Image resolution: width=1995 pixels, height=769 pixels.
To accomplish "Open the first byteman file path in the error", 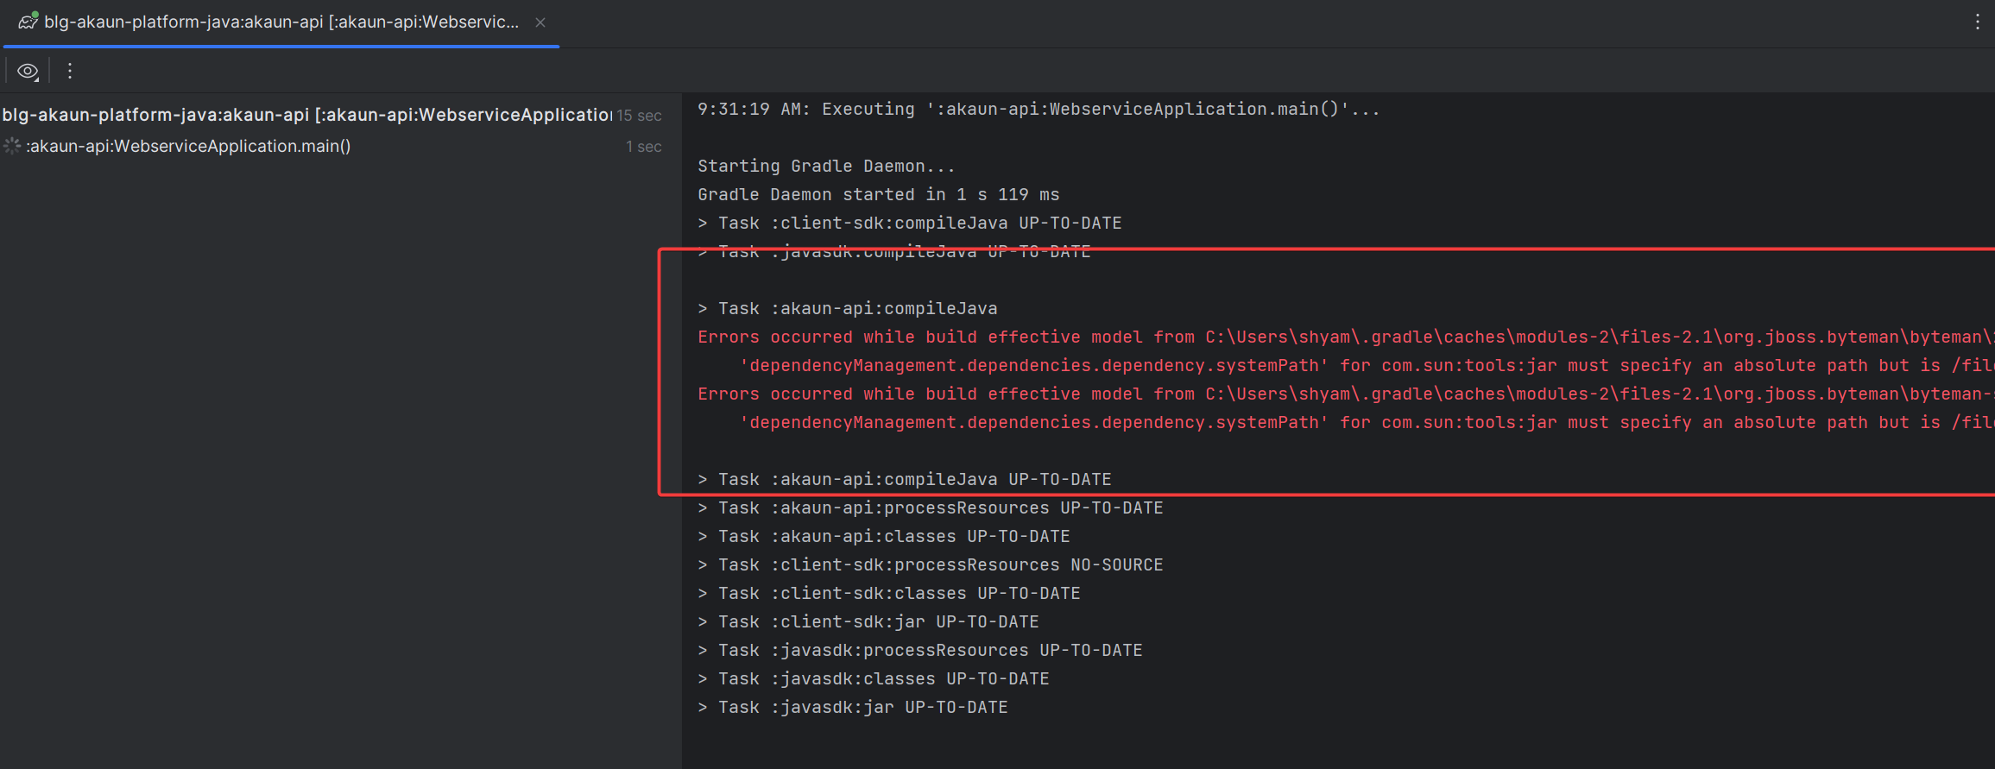I will coord(1597,337).
